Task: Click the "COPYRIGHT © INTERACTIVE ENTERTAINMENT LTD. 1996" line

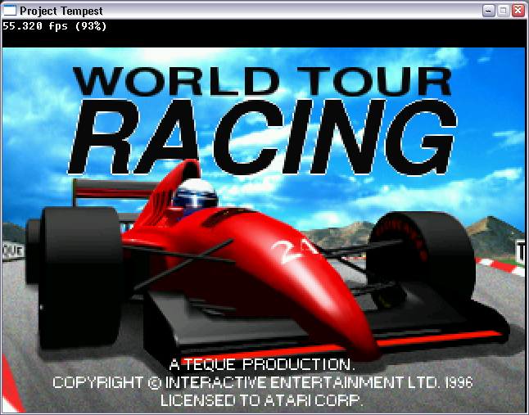Action: [263, 382]
